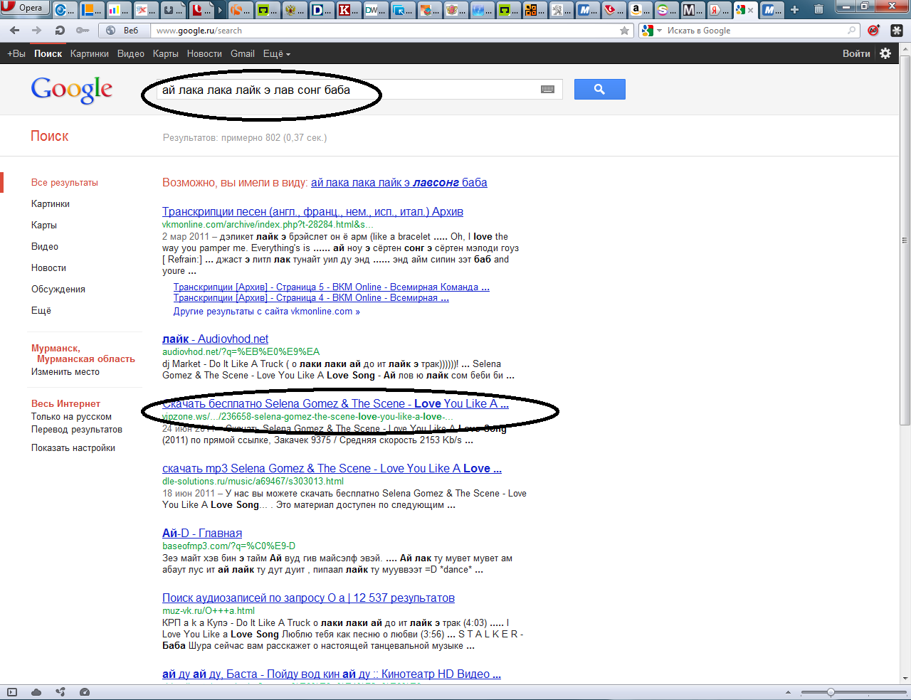Open Скачать бесплатно Selena Gomez result

(335, 404)
